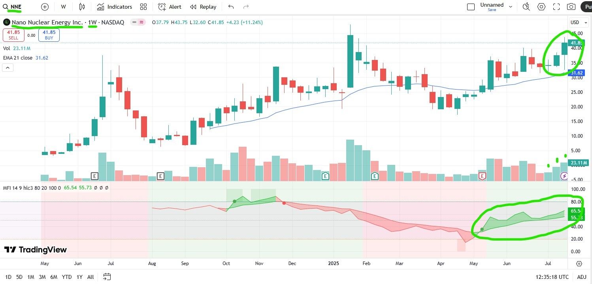Click the green earnings marker near mid February
This screenshot has width=592, height=284.
[374, 176]
